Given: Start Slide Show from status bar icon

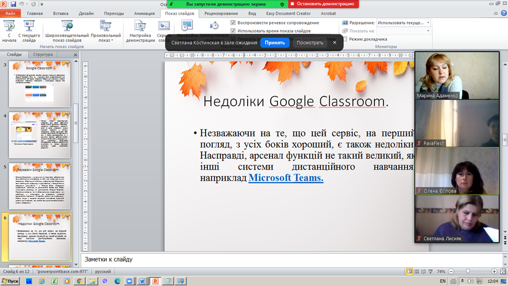Looking at the screenshot, I should (x=430, y=271).
